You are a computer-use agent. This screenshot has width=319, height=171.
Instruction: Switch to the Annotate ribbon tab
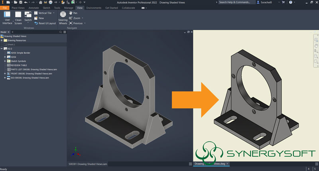click(x=33, y=8)
